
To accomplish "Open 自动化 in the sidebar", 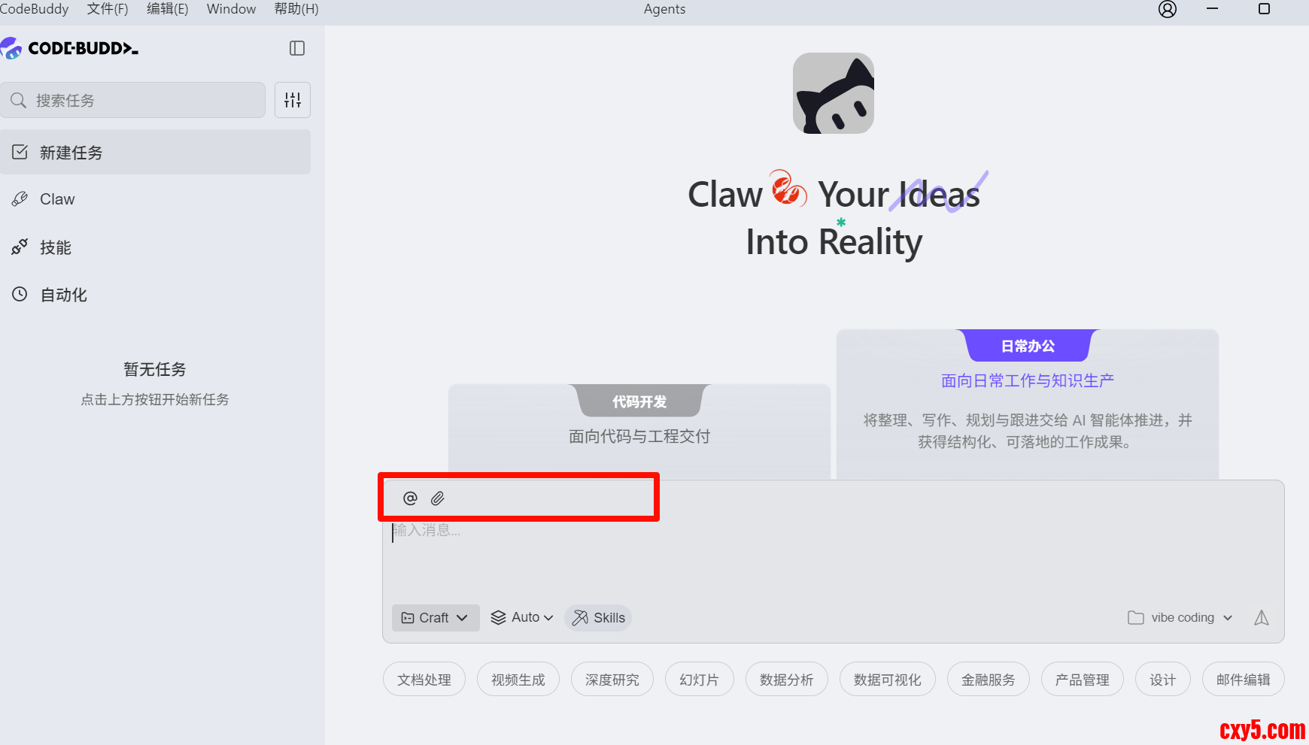I will (x=155, y=295).
